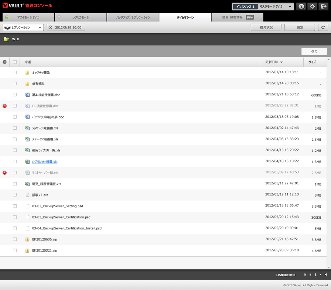Switch to the バックアップ/レプリケーション tab
Screen dimensions: 331x290
click(x=133, y=17)
